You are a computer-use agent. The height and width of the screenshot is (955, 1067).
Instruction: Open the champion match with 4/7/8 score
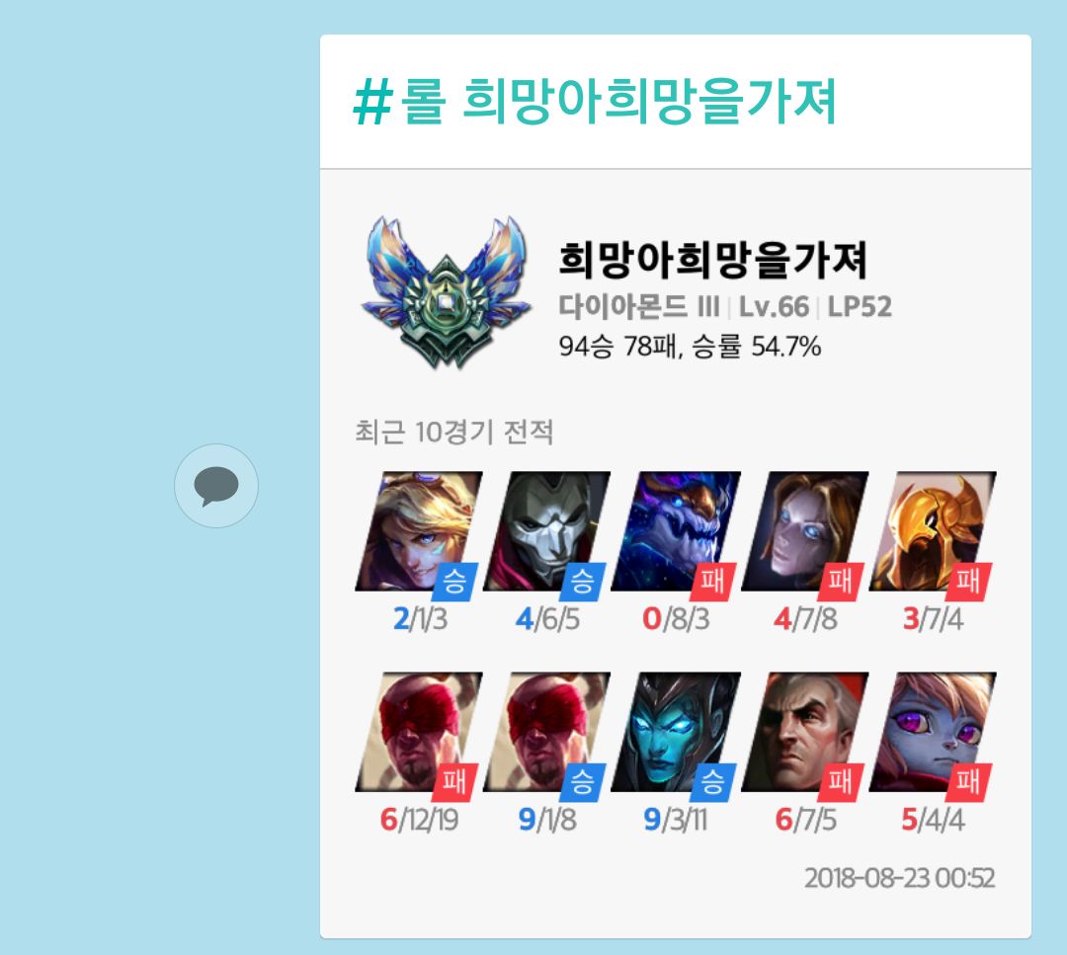click(x=804, y=531)
